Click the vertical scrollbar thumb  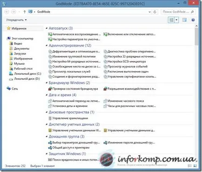(x=196, y=37)
